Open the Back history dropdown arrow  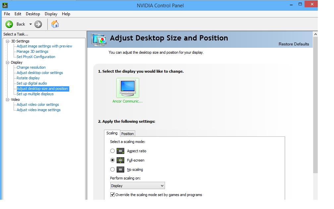point(30,24)
